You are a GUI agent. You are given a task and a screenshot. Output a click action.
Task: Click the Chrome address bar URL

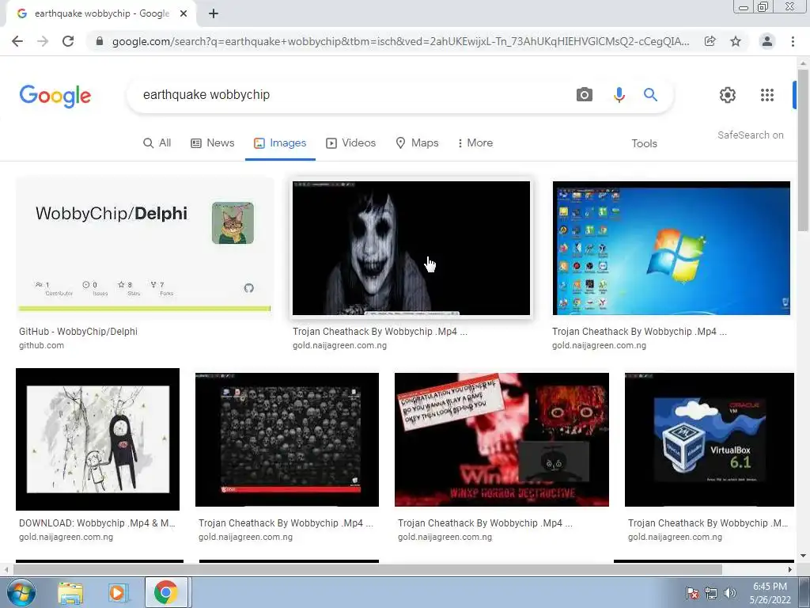400,41
